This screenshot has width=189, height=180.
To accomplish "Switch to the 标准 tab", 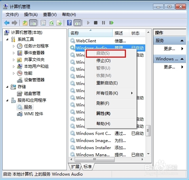I will click(x=88, y=167).
